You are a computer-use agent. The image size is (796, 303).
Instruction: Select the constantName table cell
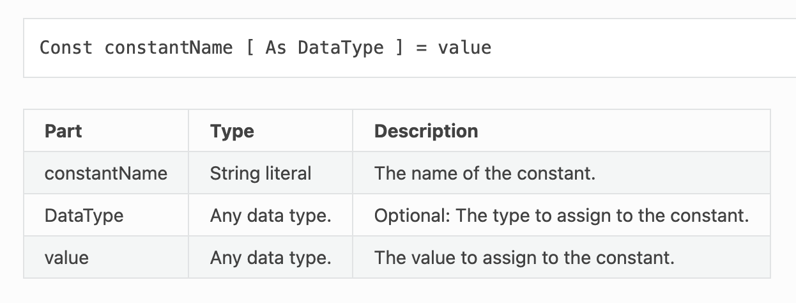[106, 173]
